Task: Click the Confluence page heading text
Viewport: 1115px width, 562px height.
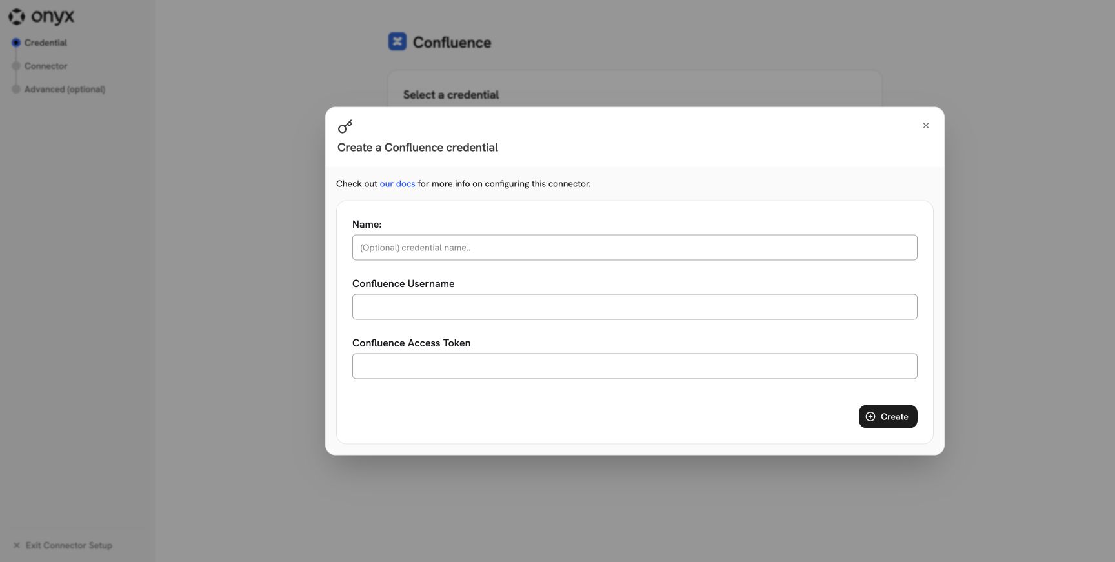Action: pos(452,43)
